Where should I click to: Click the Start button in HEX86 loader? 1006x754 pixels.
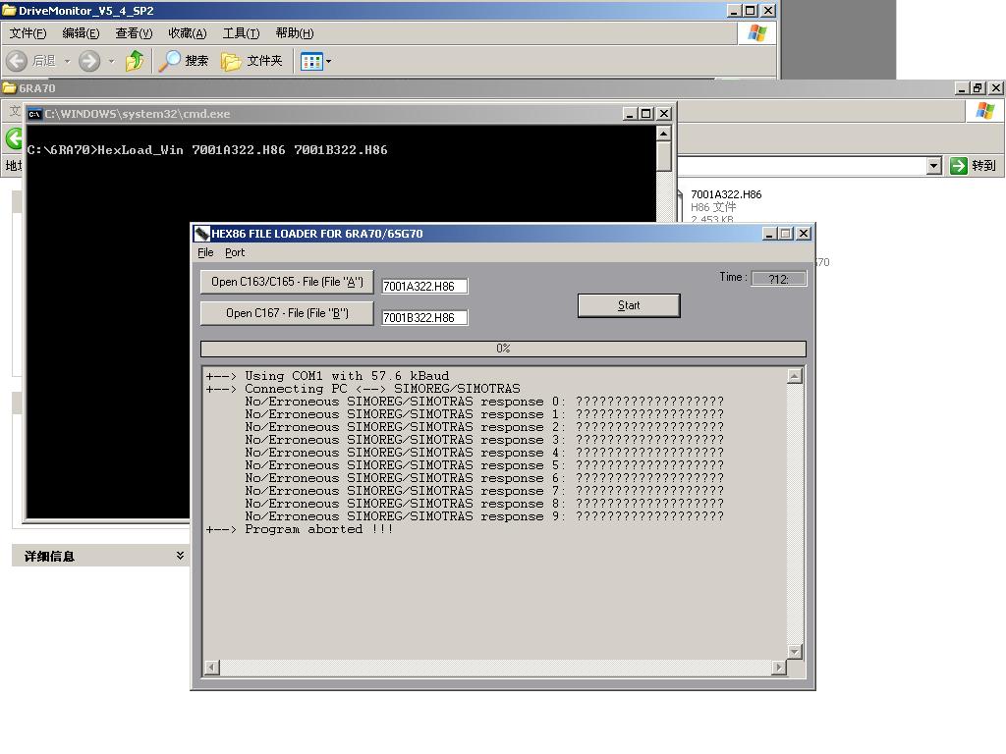point(629,305)
